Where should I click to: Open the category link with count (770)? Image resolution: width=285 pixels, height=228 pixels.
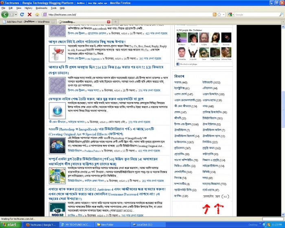point(214,184)
